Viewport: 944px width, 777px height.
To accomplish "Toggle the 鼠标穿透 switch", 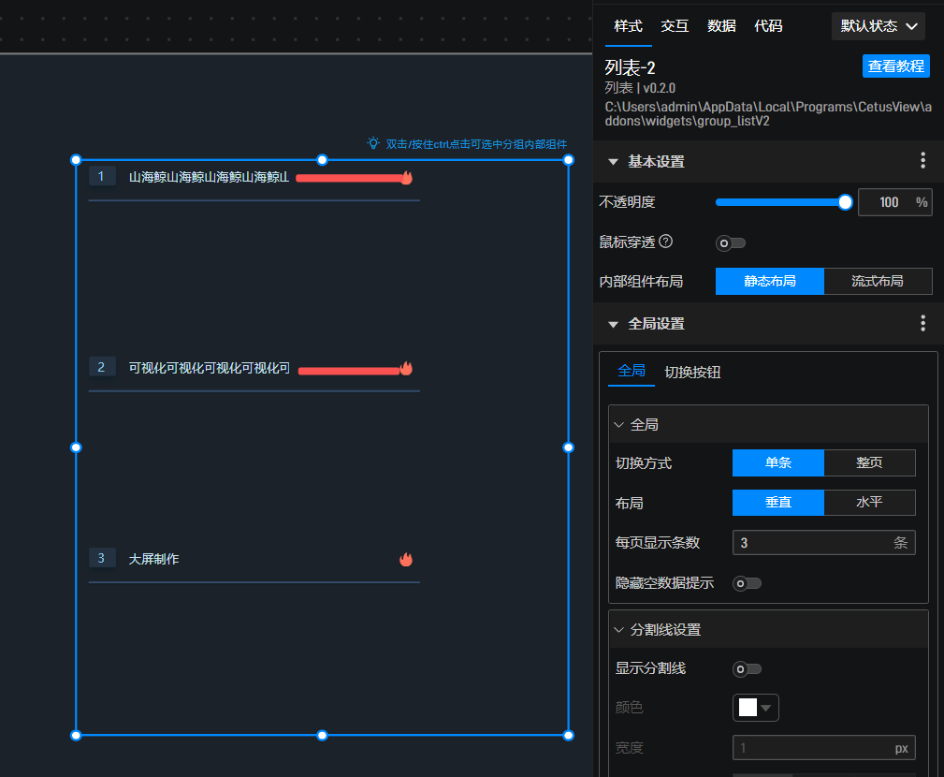I will tap(731, 243).
